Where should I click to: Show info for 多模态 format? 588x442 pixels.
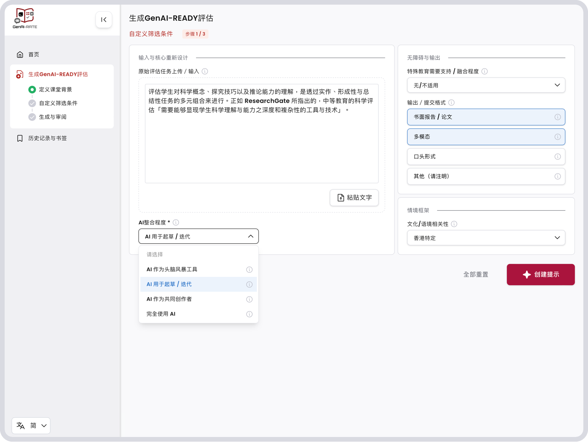[x=557, y=137]
